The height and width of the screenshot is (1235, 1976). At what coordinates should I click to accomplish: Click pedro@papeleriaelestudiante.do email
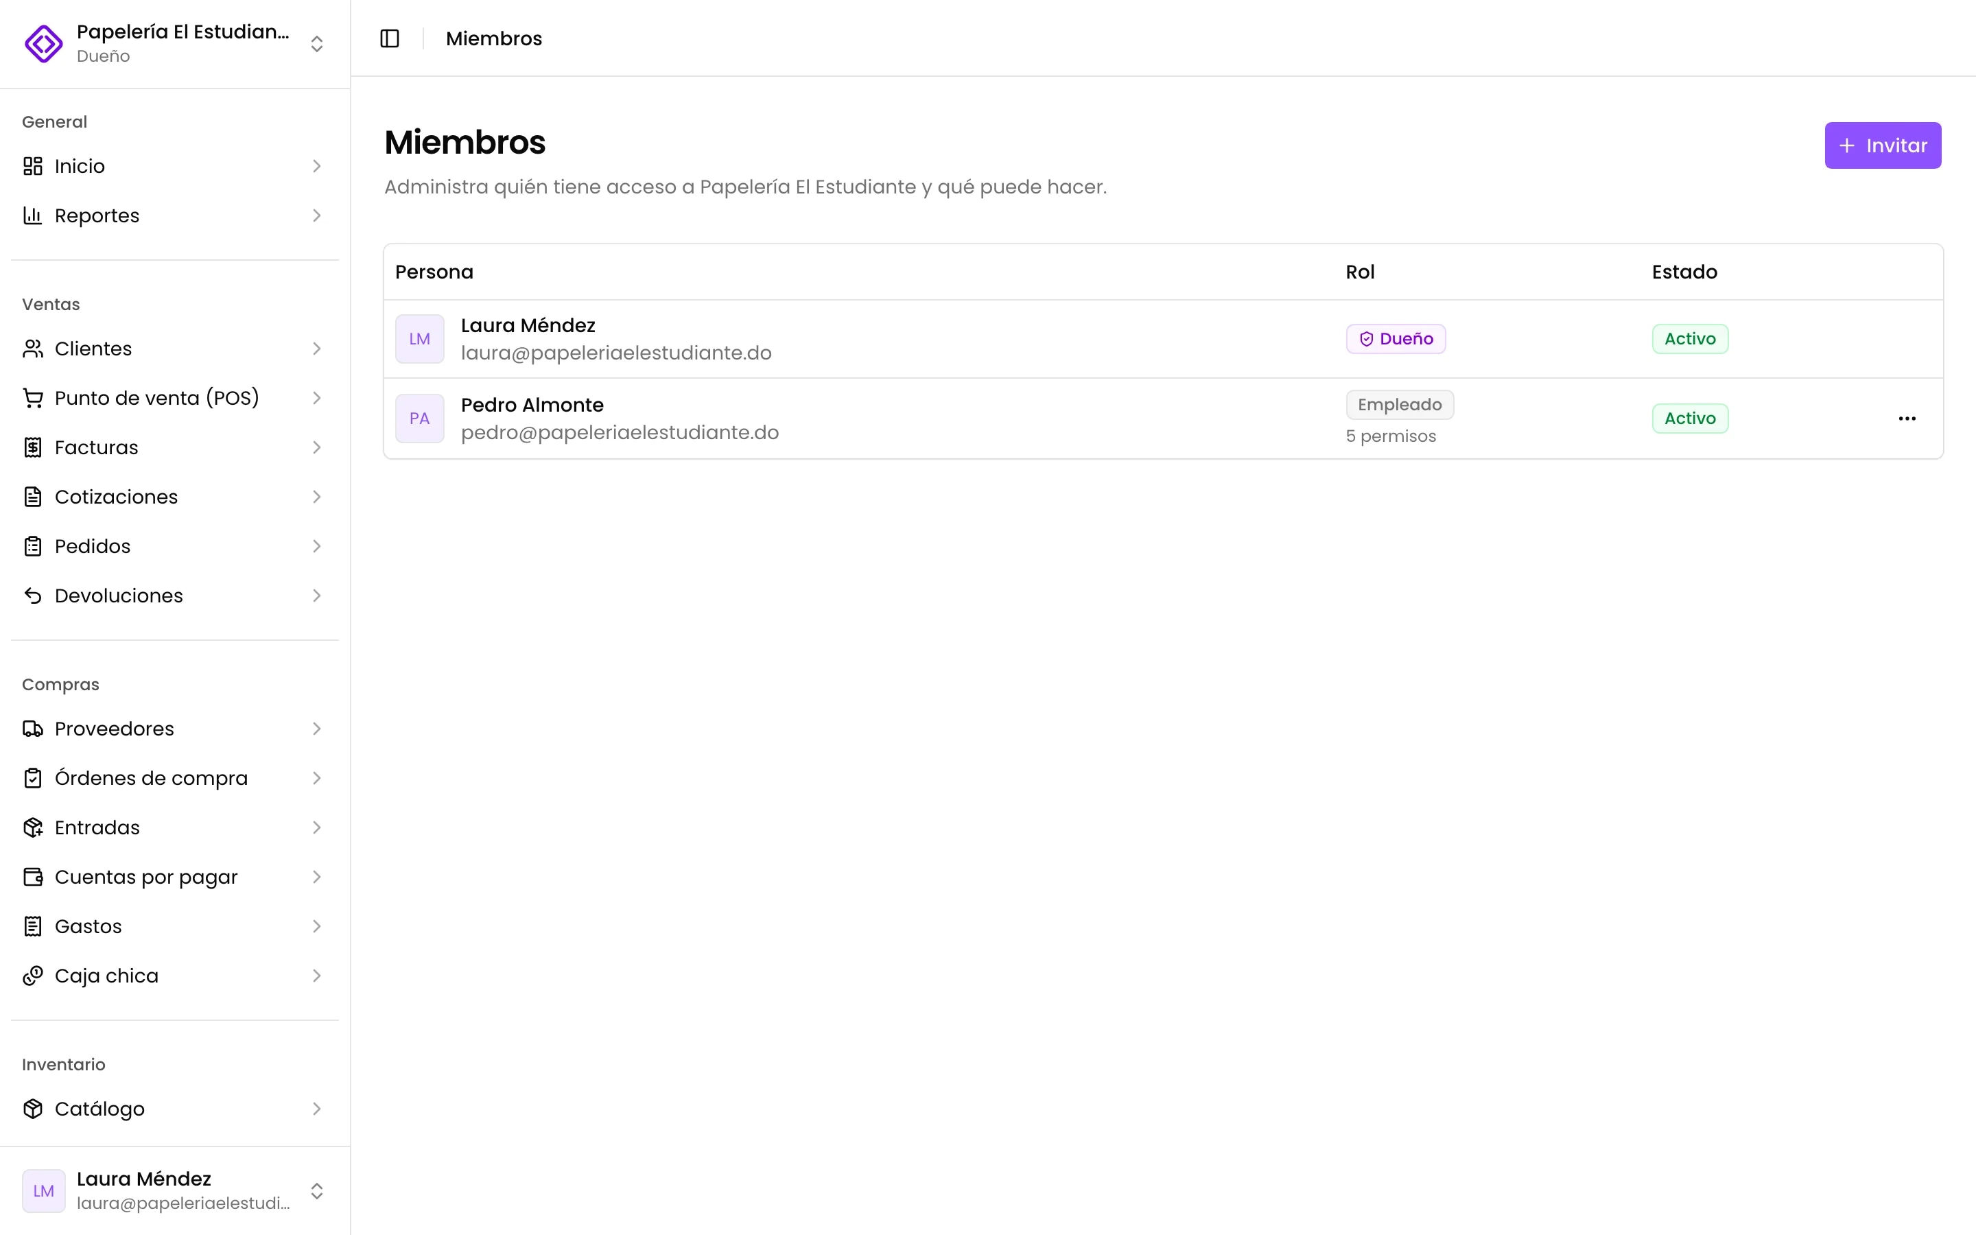[620, 432]
